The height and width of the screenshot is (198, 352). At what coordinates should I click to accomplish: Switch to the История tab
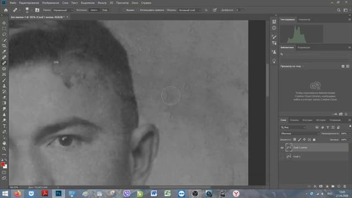click(x=321, y=120)
